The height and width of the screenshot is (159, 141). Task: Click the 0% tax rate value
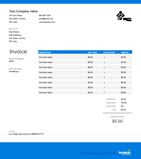coord(122,106)
